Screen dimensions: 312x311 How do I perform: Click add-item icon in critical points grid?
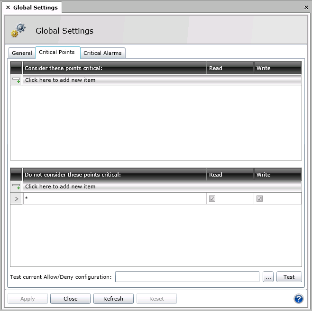[16, 80]
